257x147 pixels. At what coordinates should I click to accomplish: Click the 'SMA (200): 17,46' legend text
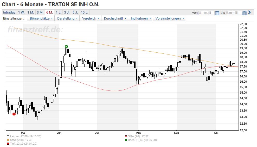click(21, 140)
